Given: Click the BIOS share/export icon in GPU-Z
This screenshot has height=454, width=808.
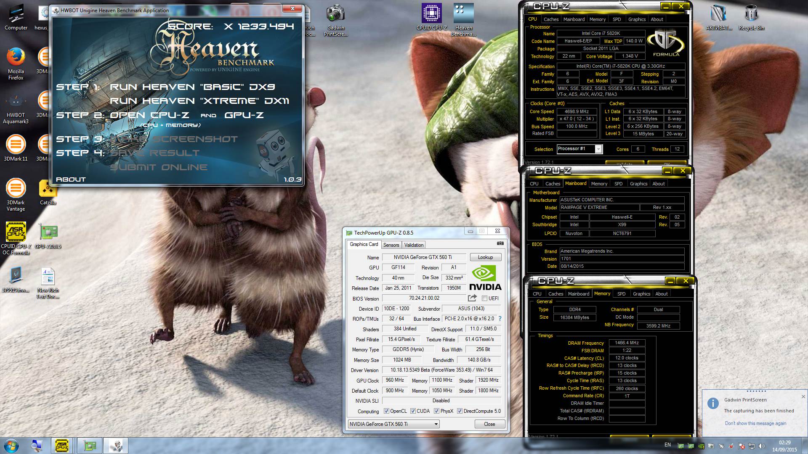Looking at the screenshot, I should [472, 298].
